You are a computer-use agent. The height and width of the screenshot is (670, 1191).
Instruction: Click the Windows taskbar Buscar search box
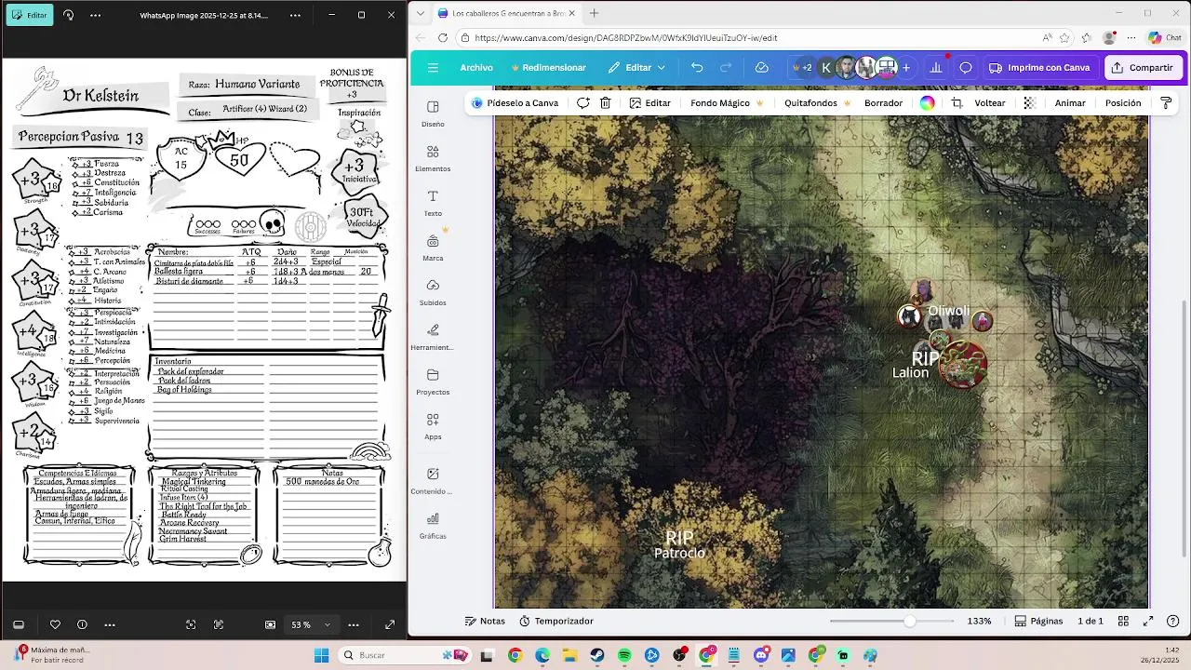pos(403,655)
